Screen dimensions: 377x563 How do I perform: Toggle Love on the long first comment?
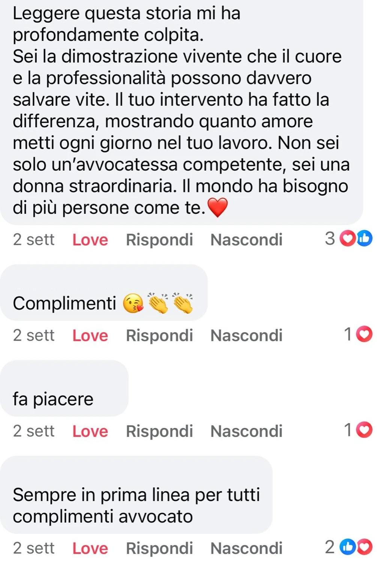pos(90,240)
